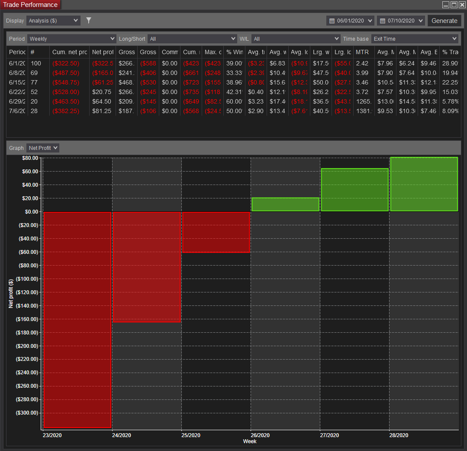The image size is (467, 451).
Task: Select the 6/29/20 period row
Action: click(233, 101)
